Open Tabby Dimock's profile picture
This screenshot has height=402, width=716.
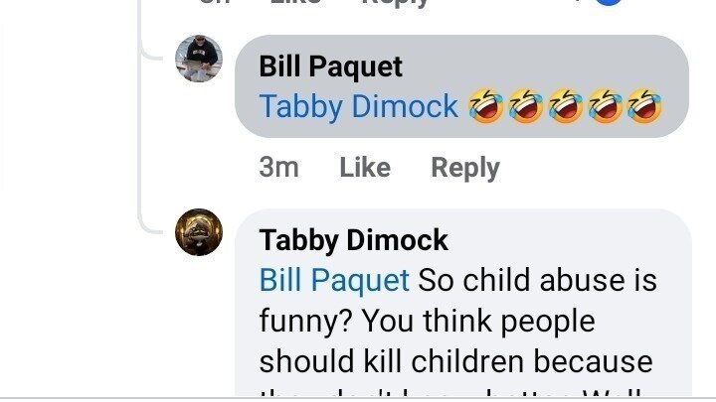tap(199, 232)
